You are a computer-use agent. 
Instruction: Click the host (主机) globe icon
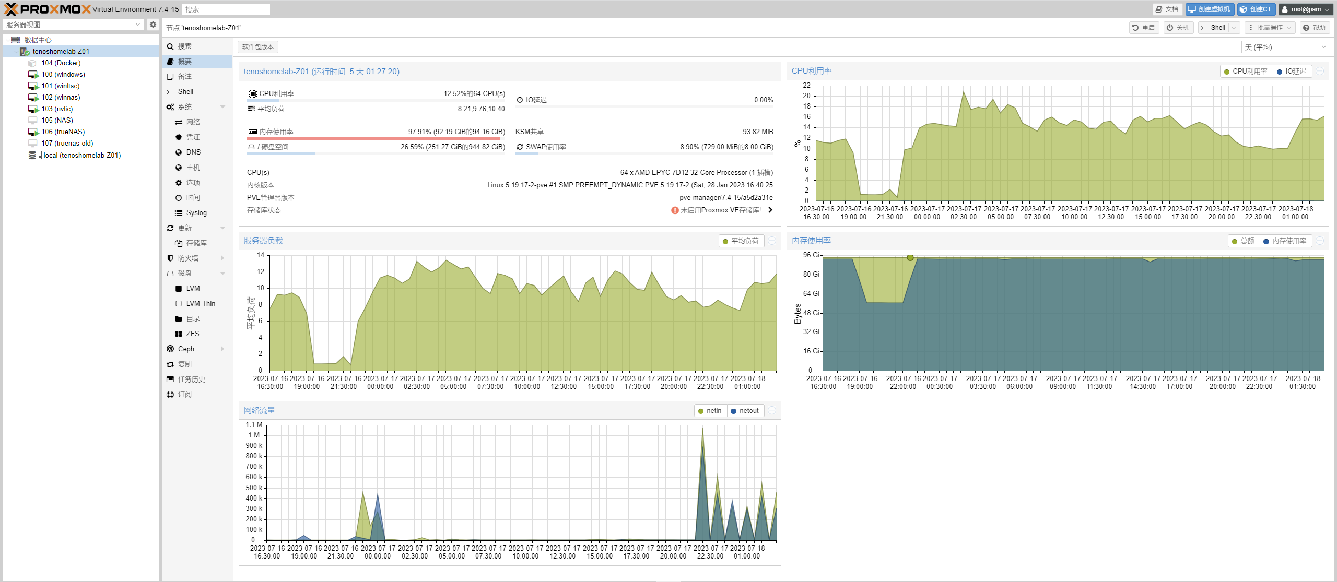pos(179,168)
